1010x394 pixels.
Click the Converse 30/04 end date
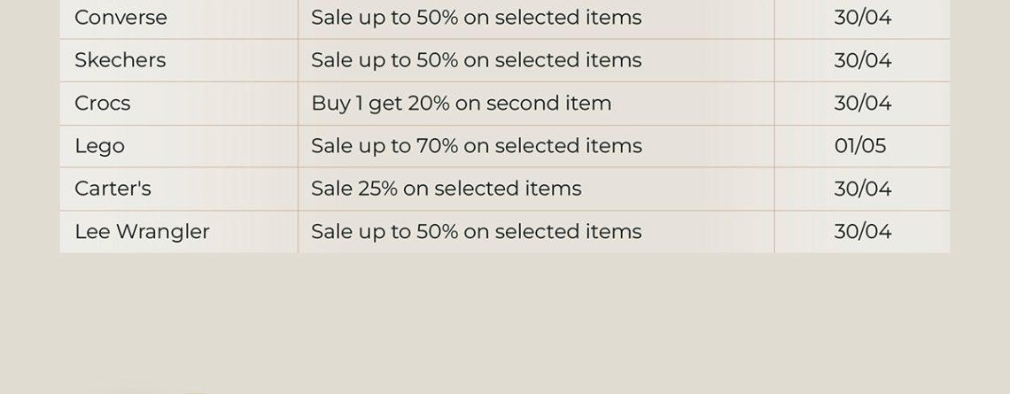coord(863,18)
